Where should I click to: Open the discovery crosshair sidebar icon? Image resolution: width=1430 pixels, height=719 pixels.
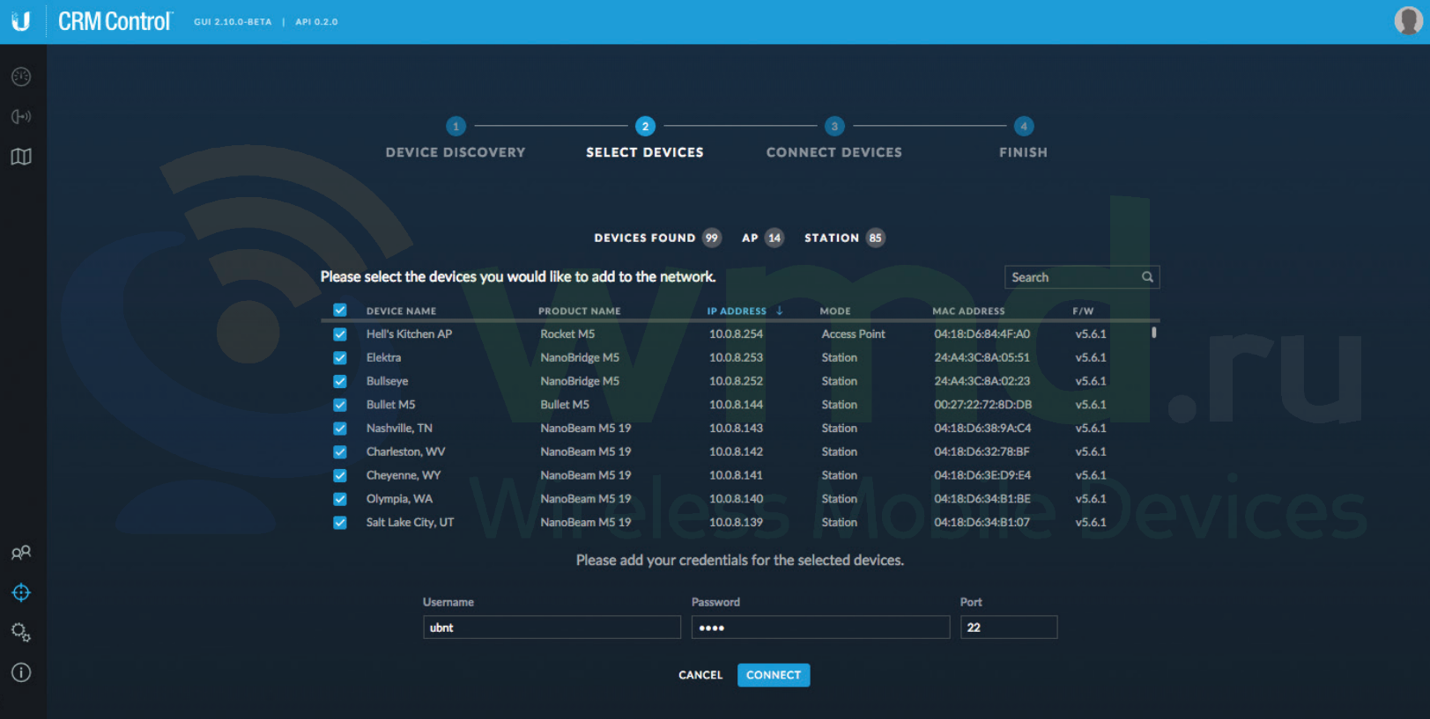[x=21, y=592]
